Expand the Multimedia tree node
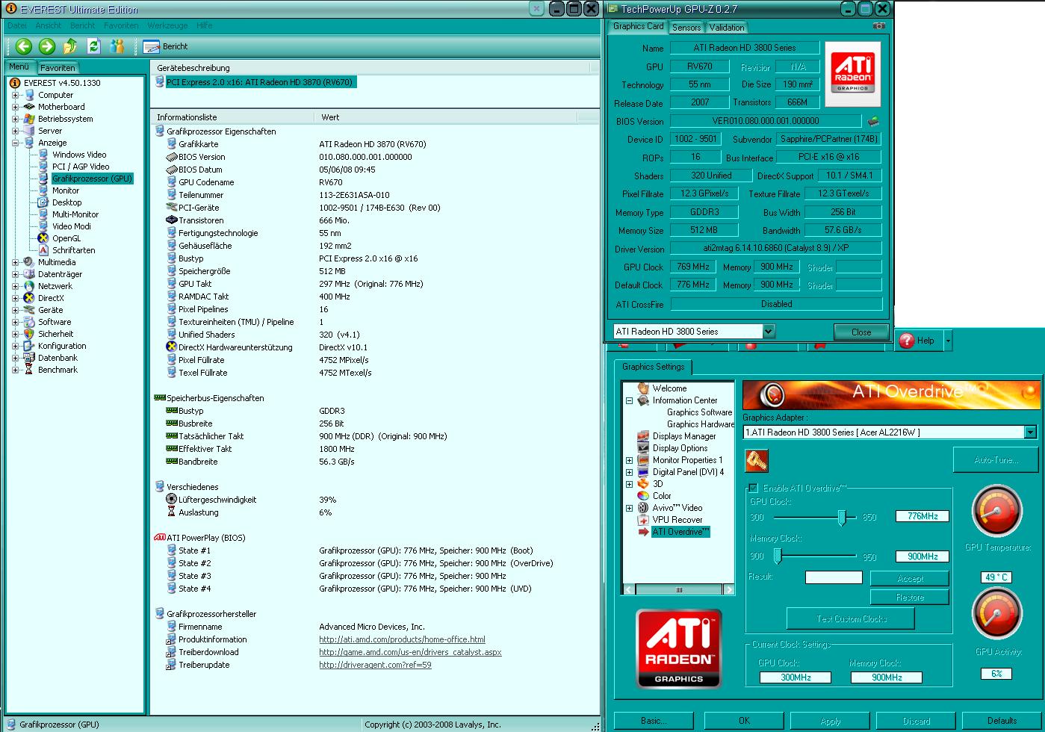The image size is (1045, 732). 16,262
